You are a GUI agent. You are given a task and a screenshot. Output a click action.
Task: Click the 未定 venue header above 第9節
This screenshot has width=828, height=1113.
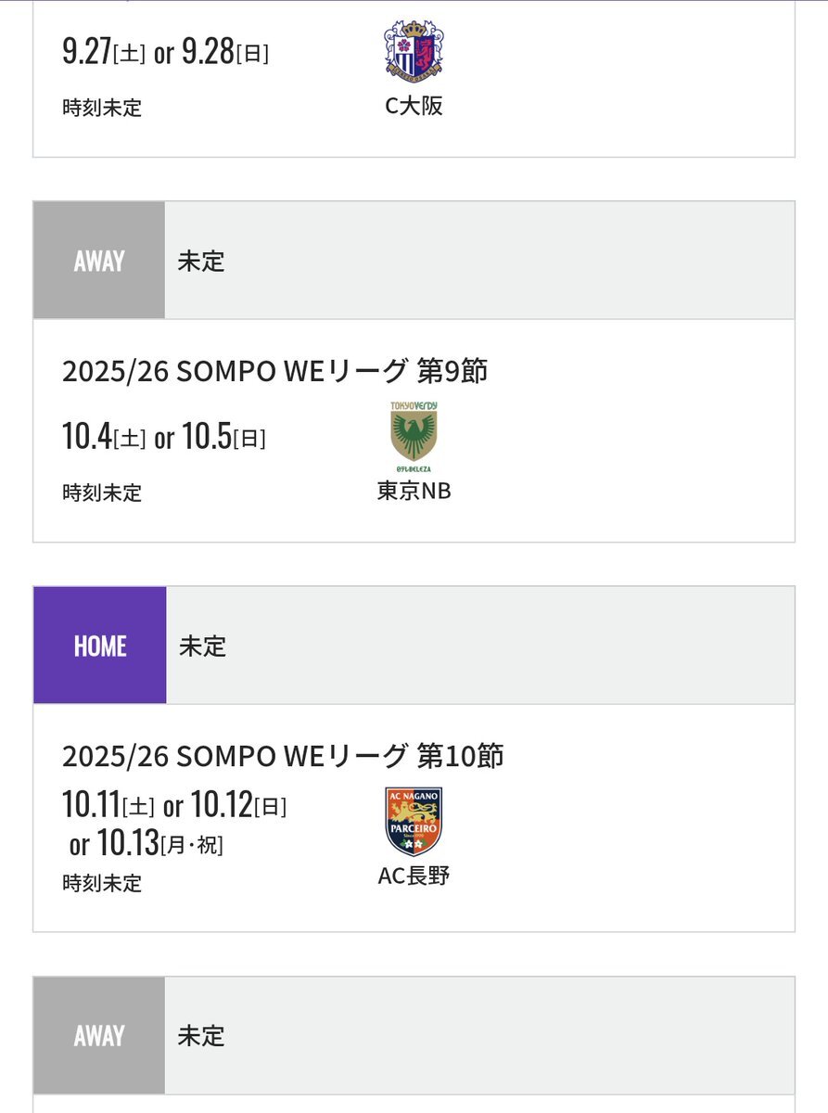(x=201, y=261)
